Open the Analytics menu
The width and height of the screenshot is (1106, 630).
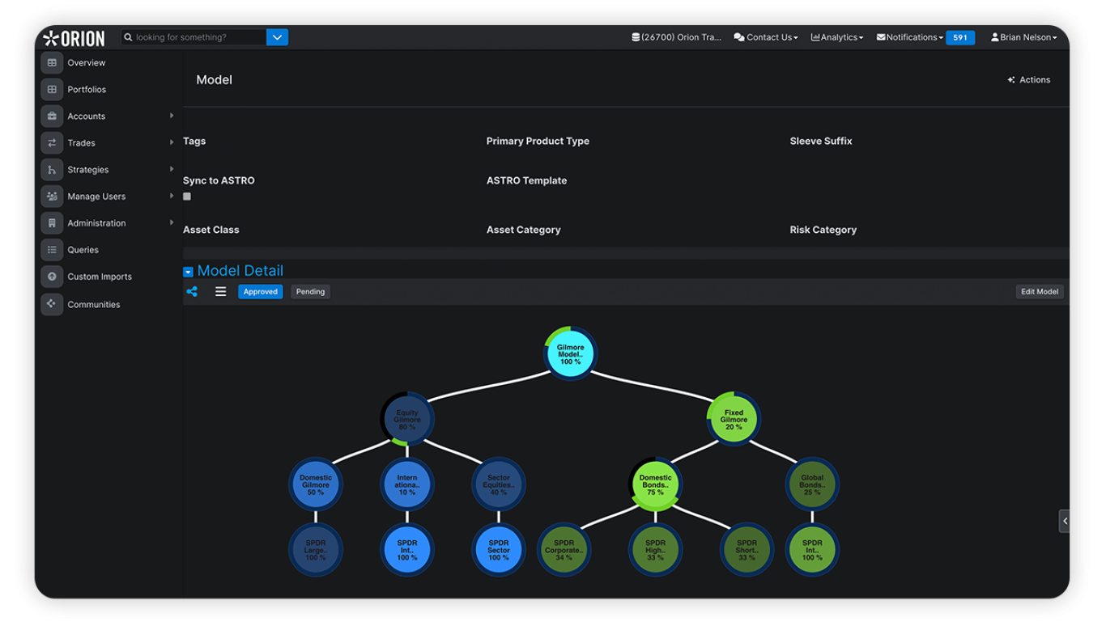(837, 37)
